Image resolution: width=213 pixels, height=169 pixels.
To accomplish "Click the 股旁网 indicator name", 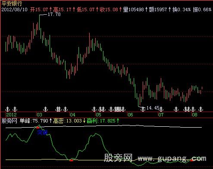I will point(9,121).
